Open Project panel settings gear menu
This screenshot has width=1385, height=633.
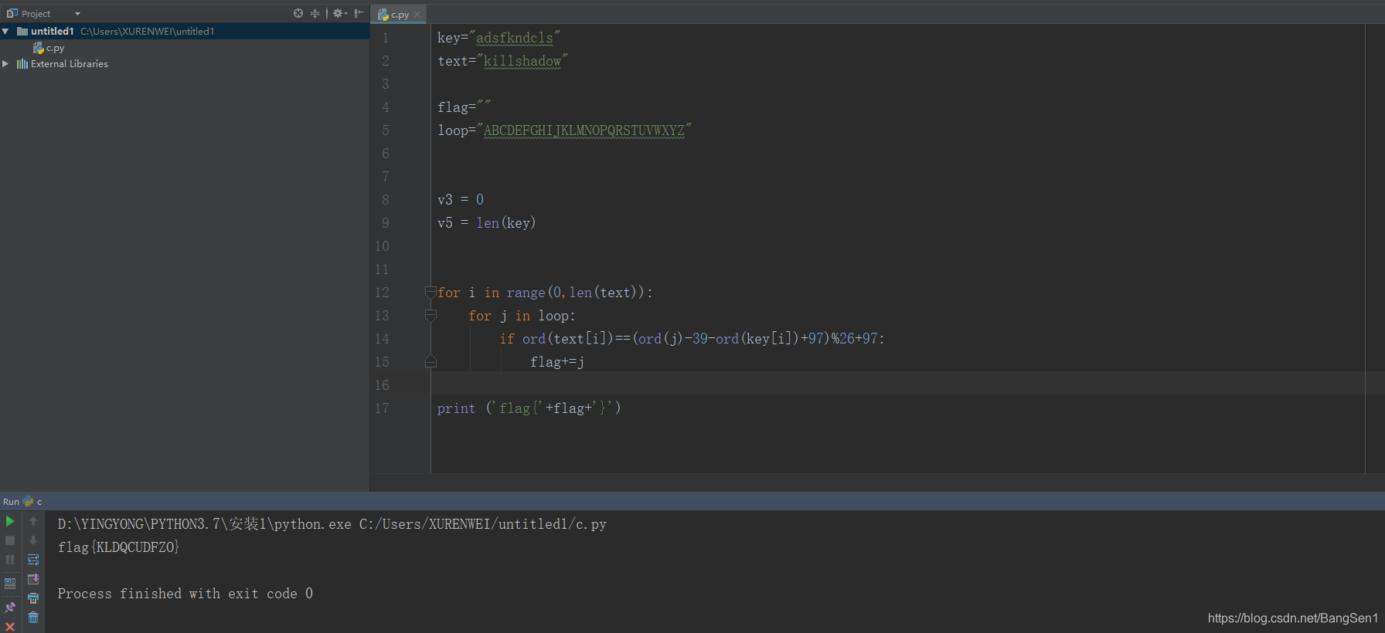(x=340, y=13)
